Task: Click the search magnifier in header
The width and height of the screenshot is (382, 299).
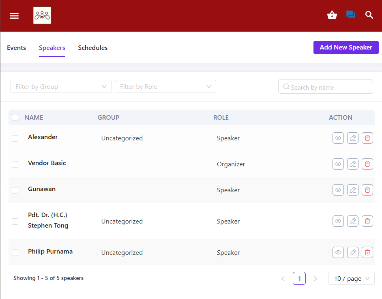Action: [x=369, y=15]
